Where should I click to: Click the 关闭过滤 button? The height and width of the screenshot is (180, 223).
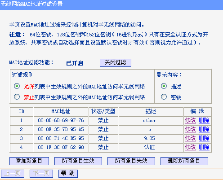(116, 63)
